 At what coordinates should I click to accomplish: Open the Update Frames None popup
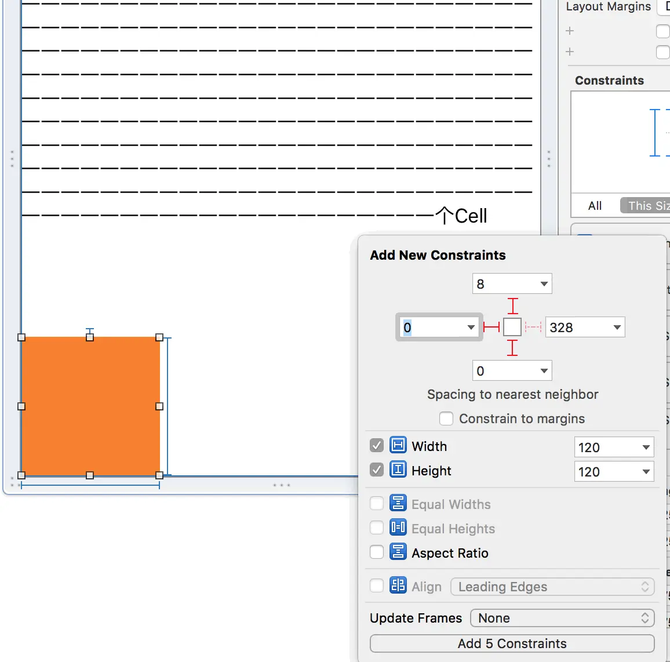click(562, 618)
